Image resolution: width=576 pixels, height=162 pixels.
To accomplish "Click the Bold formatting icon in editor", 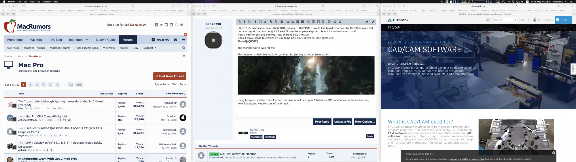I will click(240, 22).
